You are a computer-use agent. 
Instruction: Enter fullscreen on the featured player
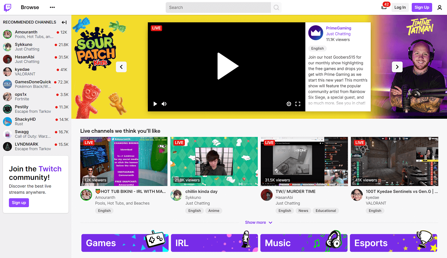point(298,104)
